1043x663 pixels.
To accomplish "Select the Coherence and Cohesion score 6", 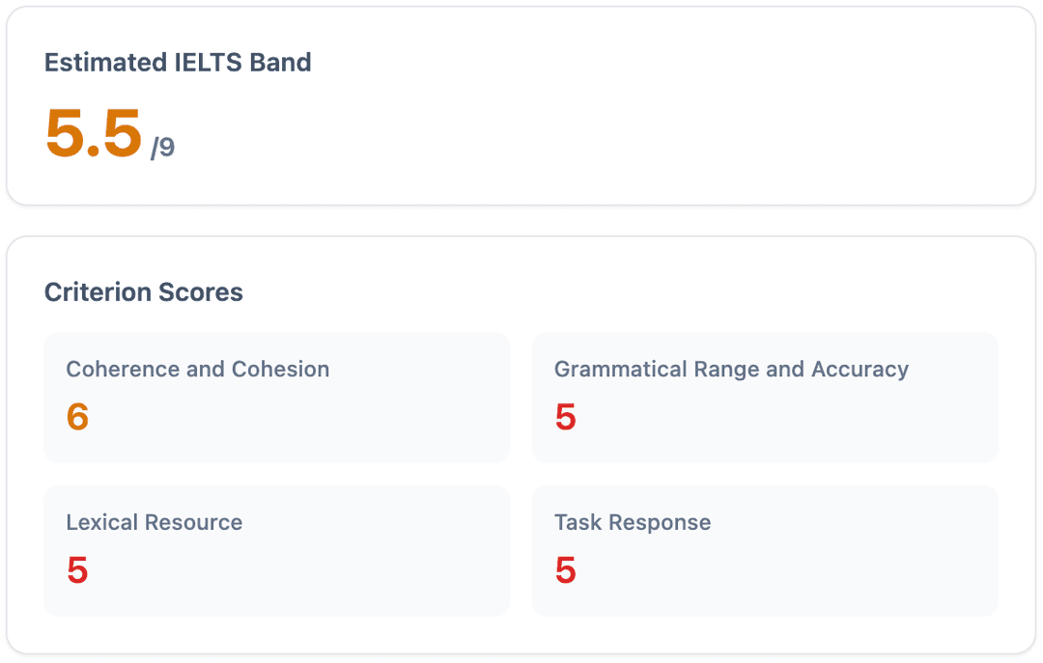I will tap(78, 417).
